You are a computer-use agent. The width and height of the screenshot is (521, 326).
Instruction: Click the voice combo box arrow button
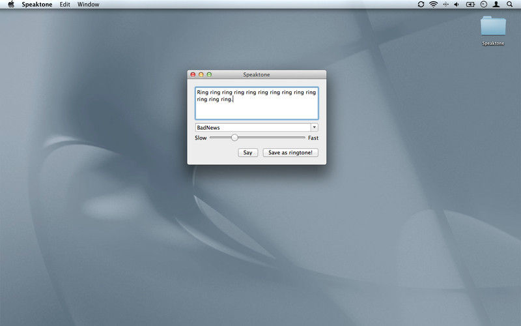tap(315, 127)
